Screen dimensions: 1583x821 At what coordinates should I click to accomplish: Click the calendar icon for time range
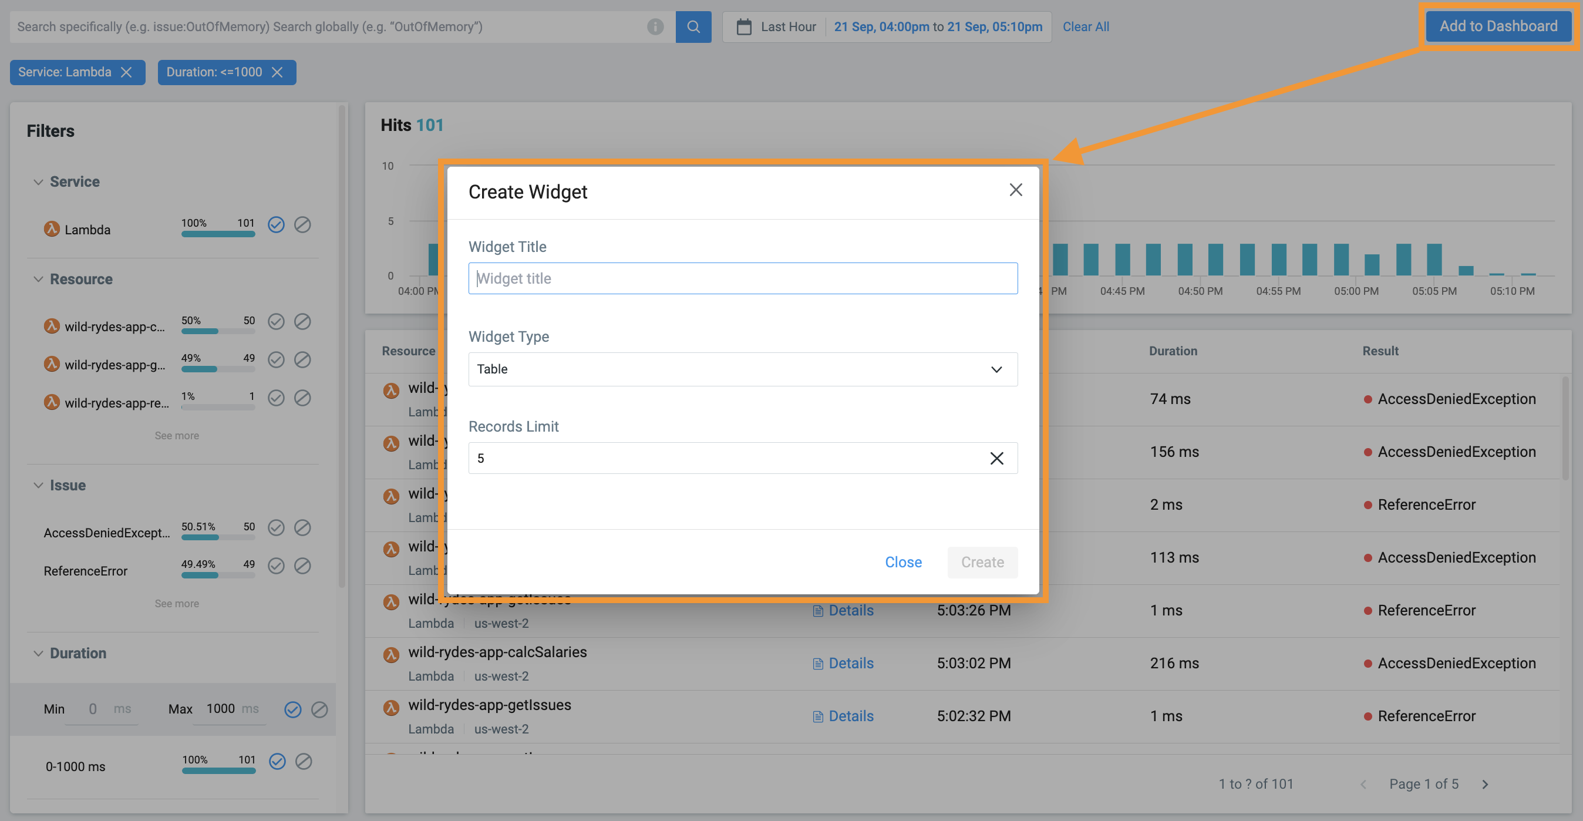click(743, 26)
